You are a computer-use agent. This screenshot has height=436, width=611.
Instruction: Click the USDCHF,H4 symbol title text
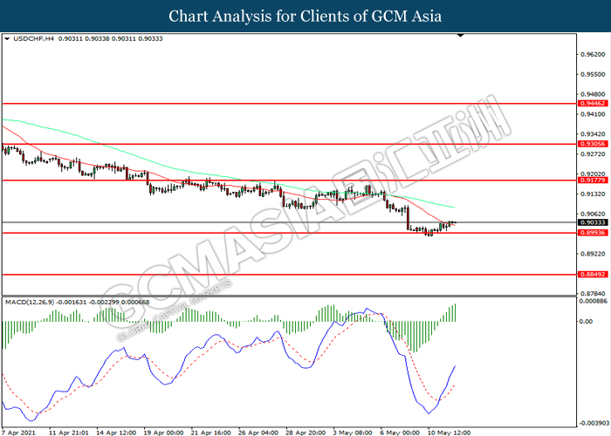(x=34, y=39)
